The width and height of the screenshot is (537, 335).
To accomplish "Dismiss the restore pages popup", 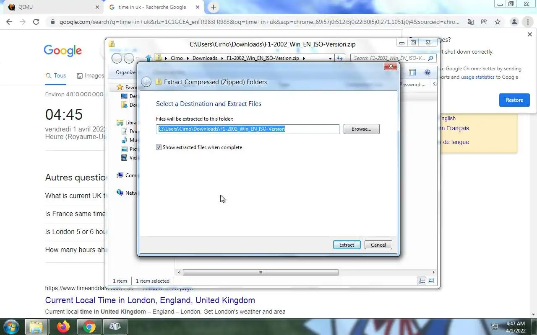I will 529,34.
